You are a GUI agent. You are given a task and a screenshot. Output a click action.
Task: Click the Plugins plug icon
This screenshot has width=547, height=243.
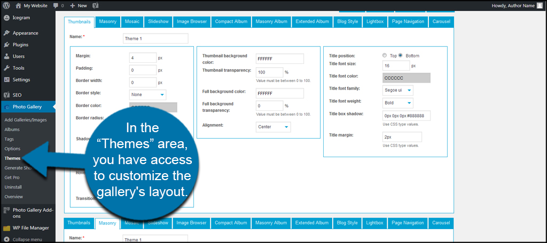tap(6, 45)
